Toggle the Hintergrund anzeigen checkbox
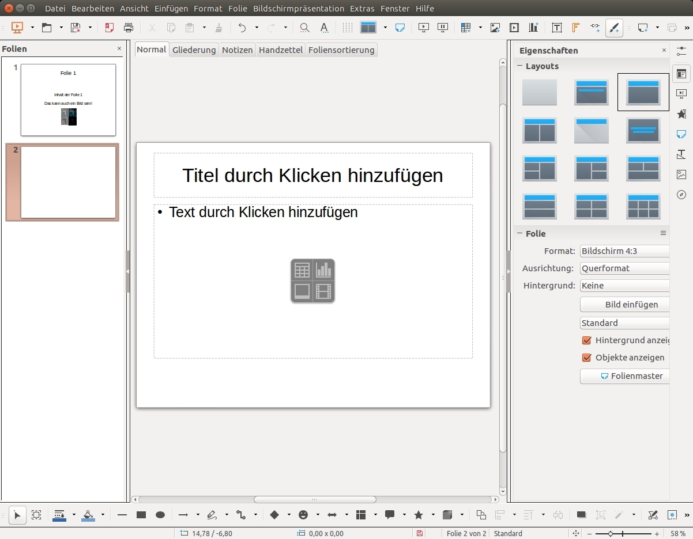The image size is (693, 539). point(587,340)
